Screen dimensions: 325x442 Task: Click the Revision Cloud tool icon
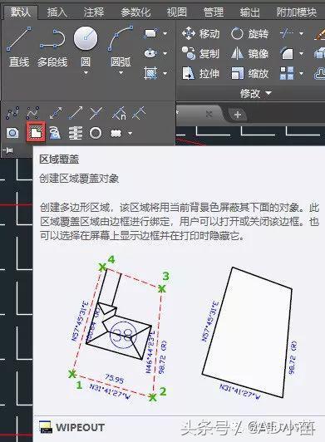pos(116,133)
